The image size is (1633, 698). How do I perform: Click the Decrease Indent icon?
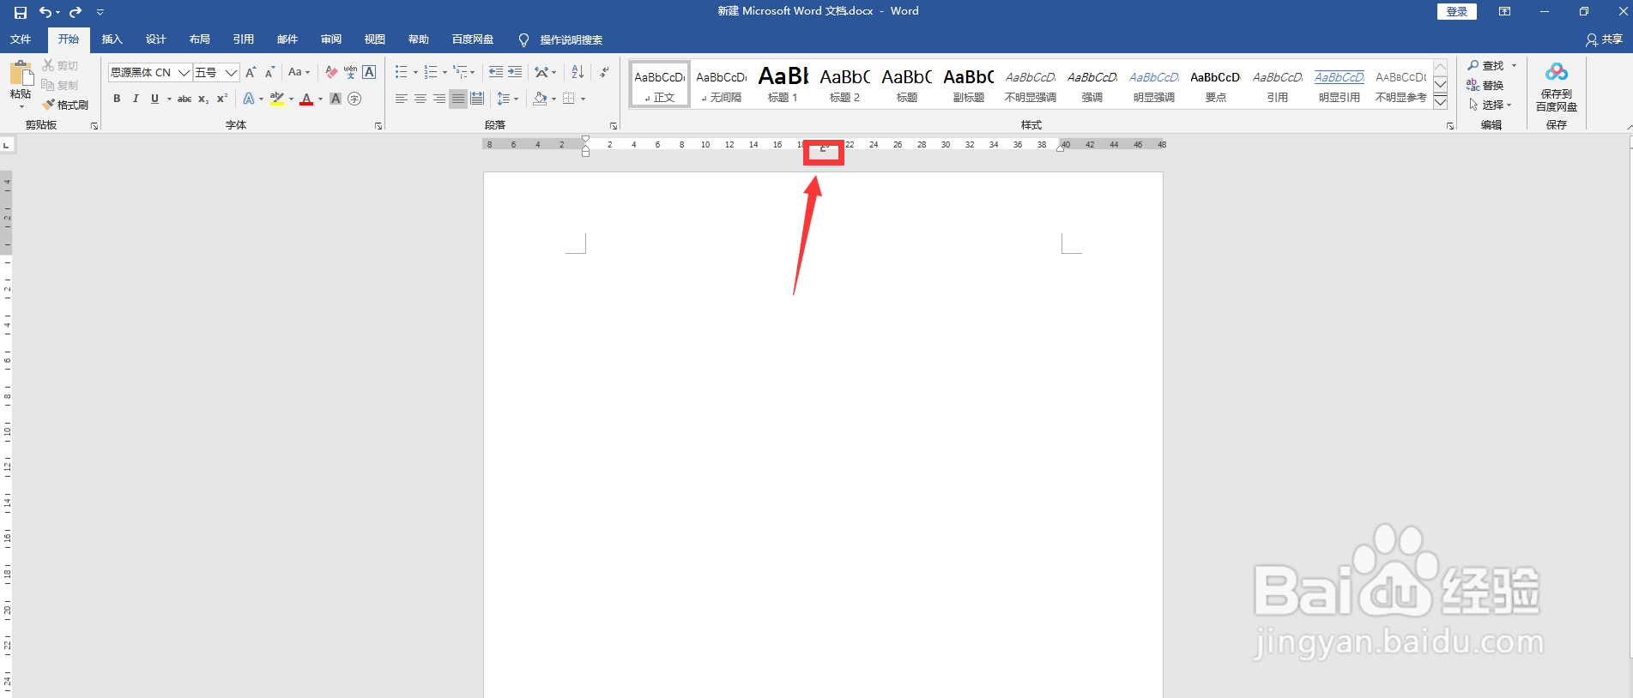click(x=496, y=72)
